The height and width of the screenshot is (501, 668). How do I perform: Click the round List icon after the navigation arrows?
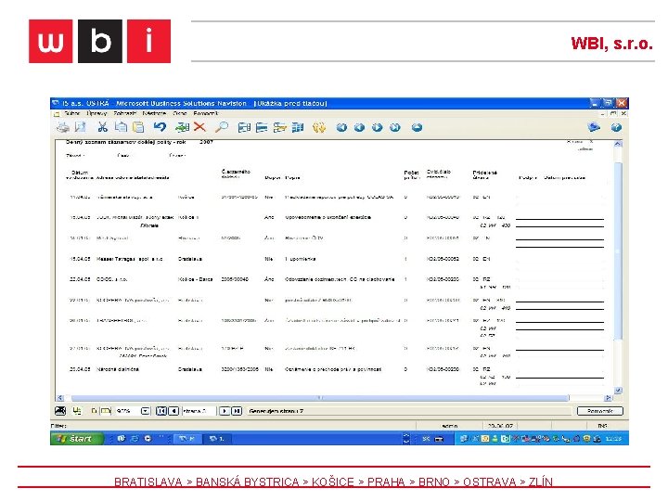pyautogui.click(x=417, y=127)
